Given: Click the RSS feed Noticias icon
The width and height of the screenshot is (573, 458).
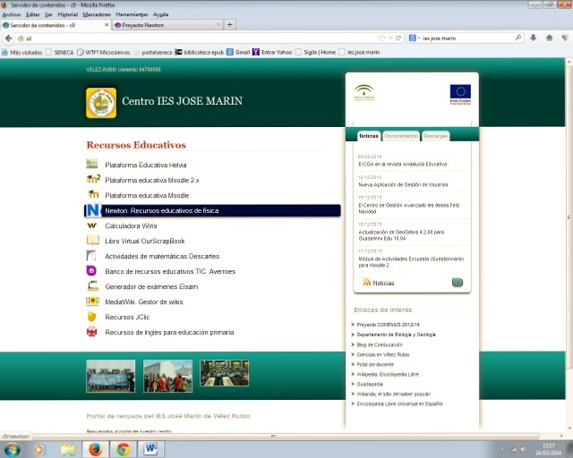Looking at the screenshot, I should (366, 282).
